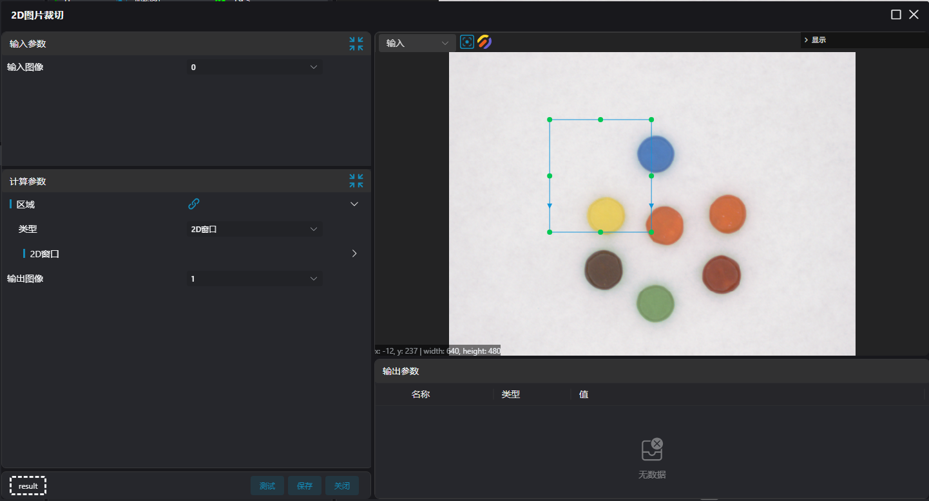929x501 pixels.
Task: Click the 输入参数 panel title
Action: click(x=28, y=44)
